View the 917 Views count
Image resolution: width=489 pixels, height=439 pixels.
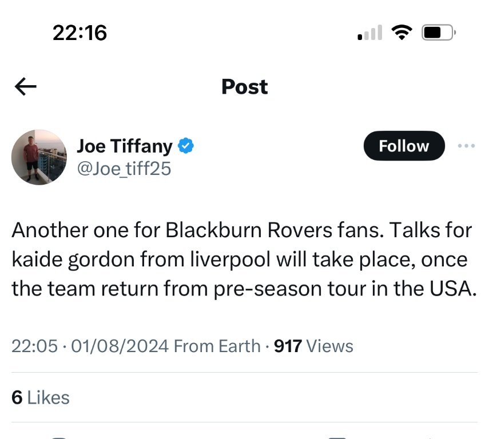(x=313, y=346)
